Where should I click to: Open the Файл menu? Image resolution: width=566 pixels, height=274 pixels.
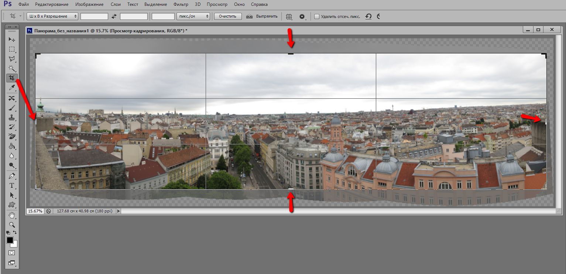(x=24, y=4)
